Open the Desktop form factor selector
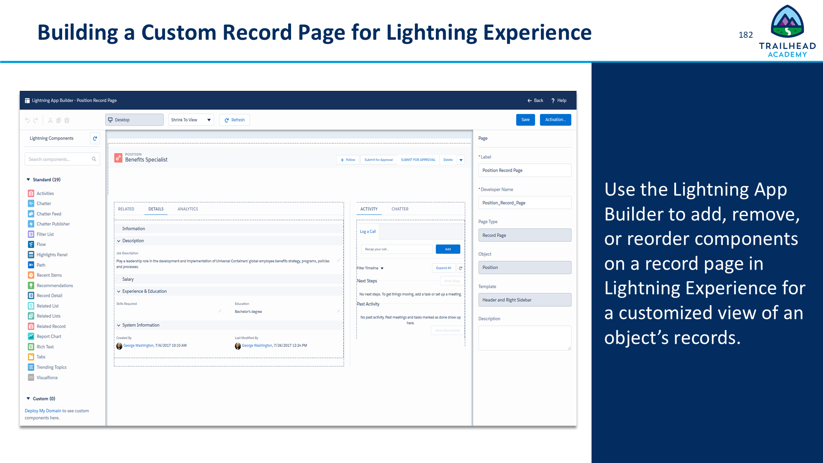 pos(134,120)
